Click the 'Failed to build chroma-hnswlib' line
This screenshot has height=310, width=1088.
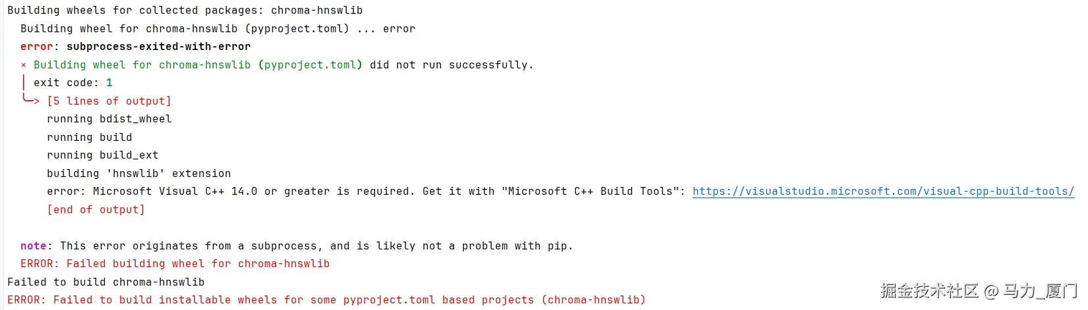tap(105, 282)
